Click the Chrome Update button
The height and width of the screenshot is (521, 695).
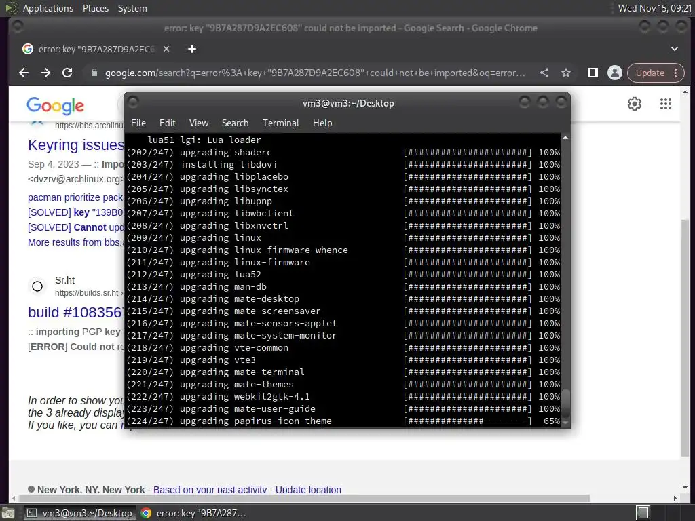point(650,73)
